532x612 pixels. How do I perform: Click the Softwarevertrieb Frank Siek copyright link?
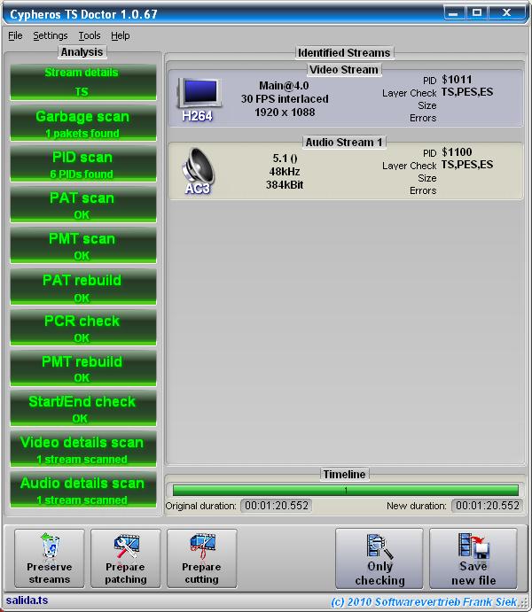[x=424, y=602]
